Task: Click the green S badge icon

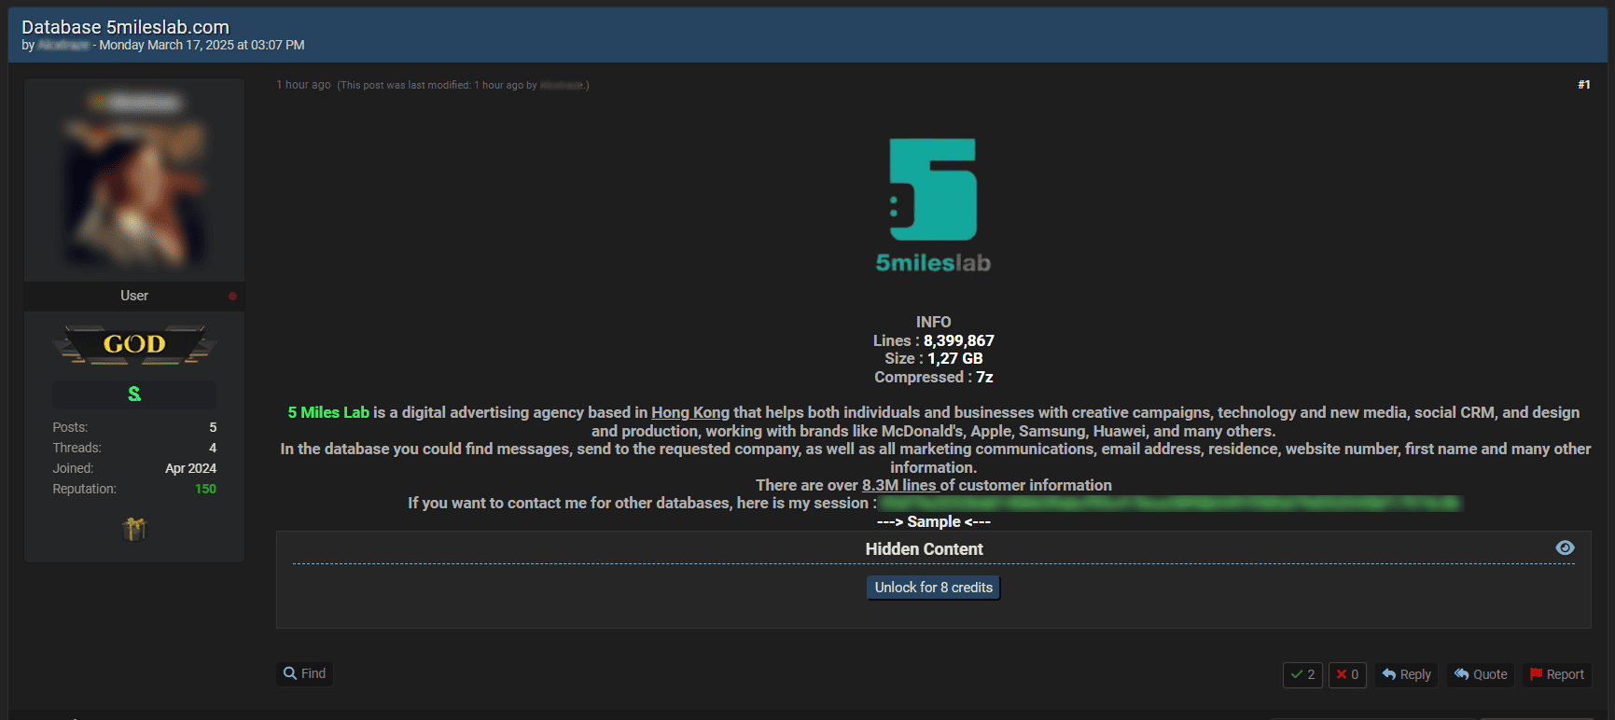Action: click(x=134, y=395)
